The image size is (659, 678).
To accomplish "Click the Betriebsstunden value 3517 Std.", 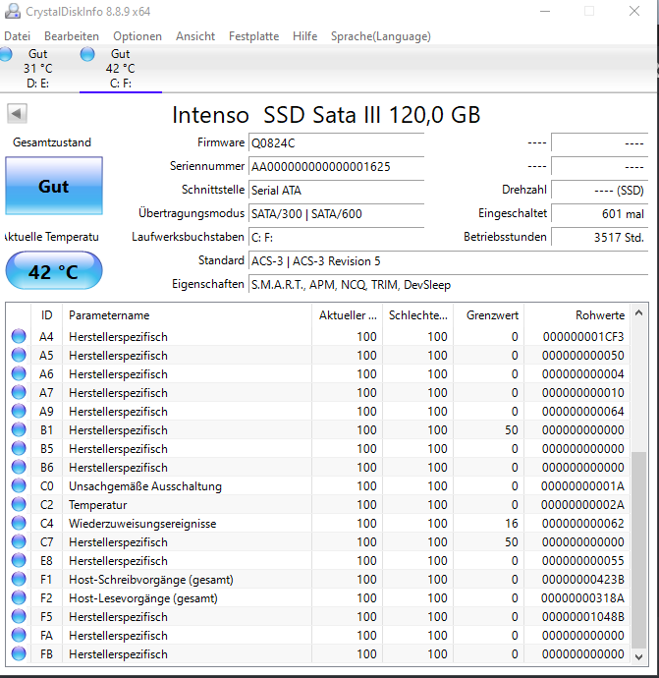I will point(600,238).
